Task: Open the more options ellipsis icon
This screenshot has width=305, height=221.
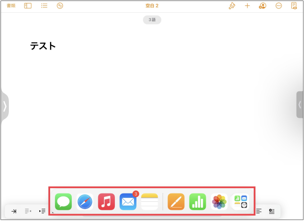Action: pyautogui.click(x=278, y=5)
